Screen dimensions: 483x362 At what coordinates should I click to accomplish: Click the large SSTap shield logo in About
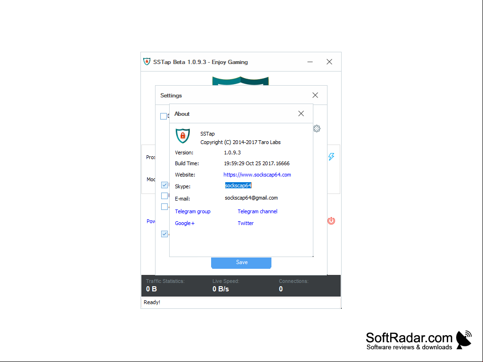[x=183, y=136]
